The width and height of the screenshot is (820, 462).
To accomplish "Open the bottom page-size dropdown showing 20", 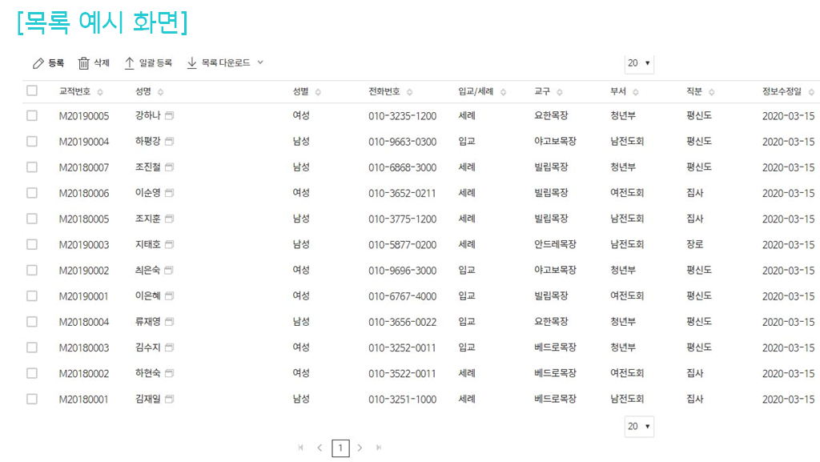I will [x=639, y=427].
